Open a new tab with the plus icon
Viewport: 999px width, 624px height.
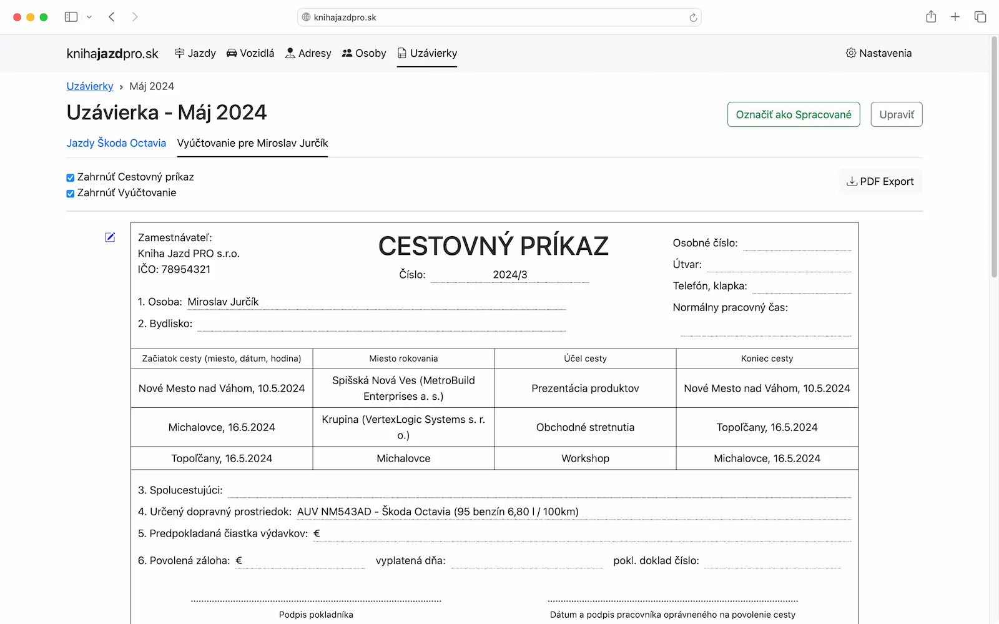pos(955,17)
